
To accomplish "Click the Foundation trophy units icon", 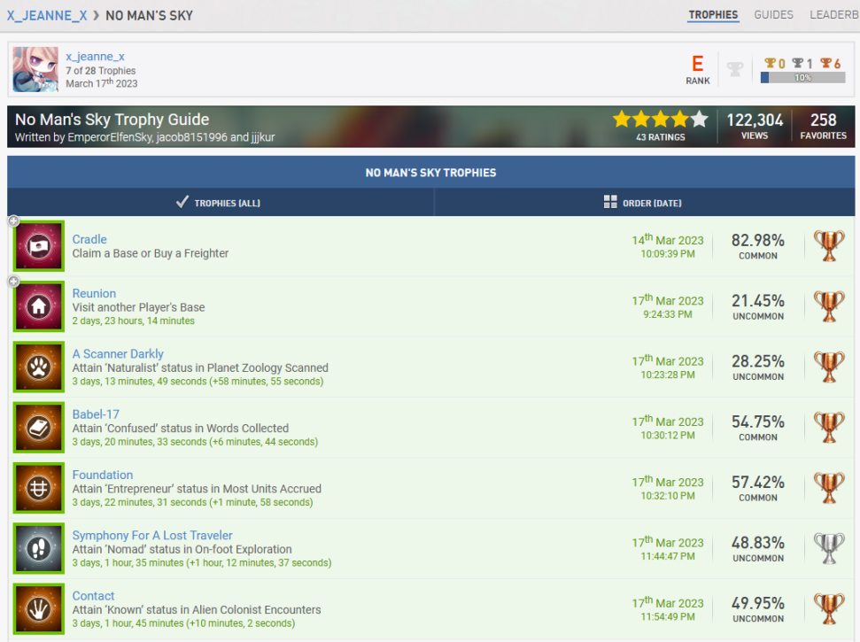I will coord(39,488).
